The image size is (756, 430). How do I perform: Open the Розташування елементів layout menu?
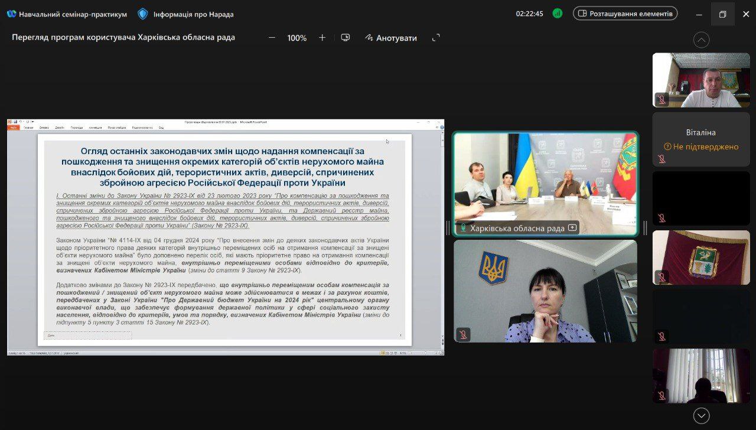[625, 14]
